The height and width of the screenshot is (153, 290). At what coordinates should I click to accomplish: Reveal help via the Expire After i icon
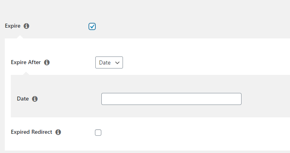coord(47,62)
